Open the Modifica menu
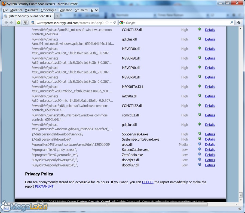245x213 pixels. 16,10
